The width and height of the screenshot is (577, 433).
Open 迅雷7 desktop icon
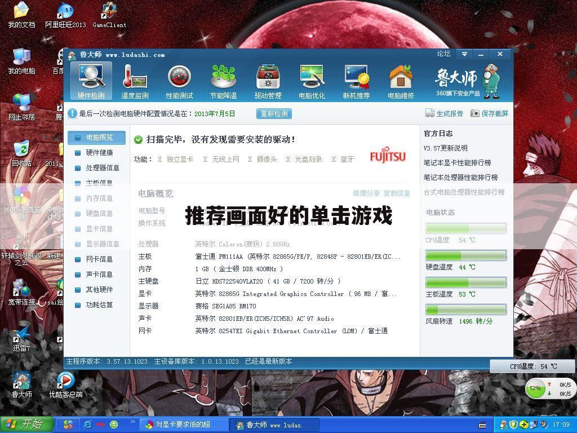point(22,338)
